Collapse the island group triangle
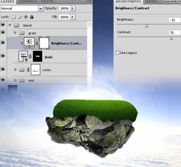181x167 pixels. click(10, 25)
